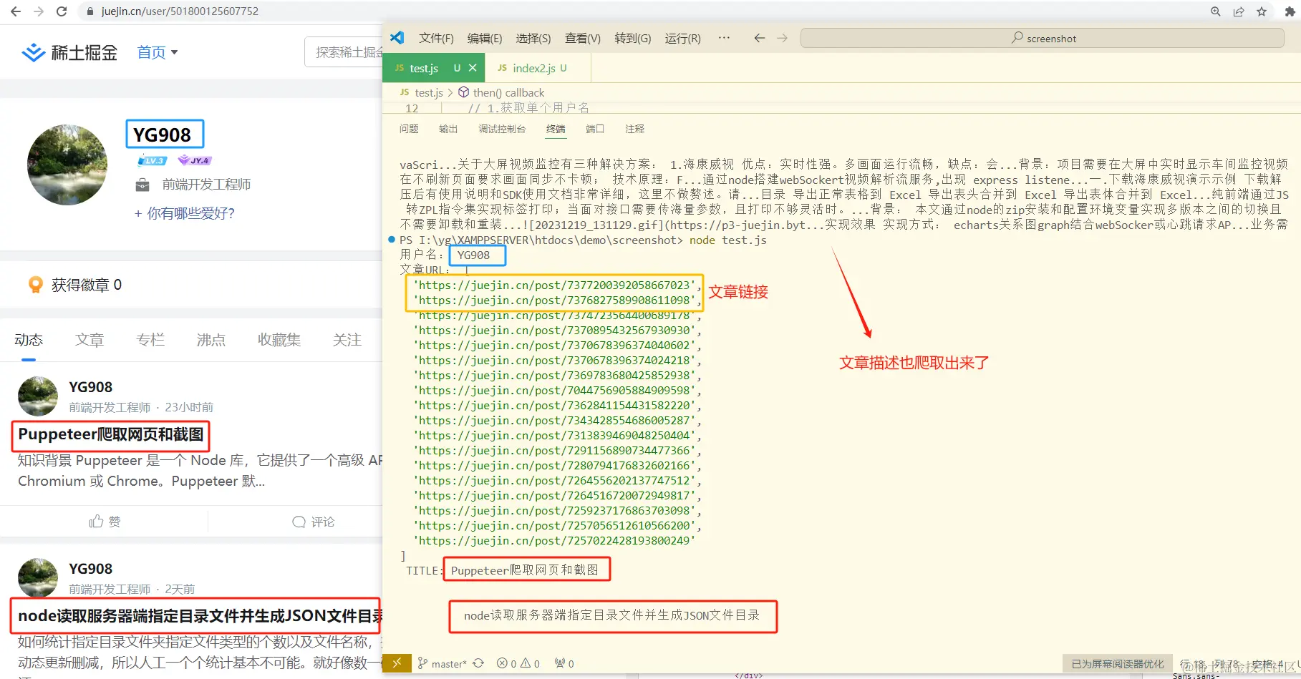
Task: Click terminal link ending in 7377200392058667023
Action: click(555, 285)
